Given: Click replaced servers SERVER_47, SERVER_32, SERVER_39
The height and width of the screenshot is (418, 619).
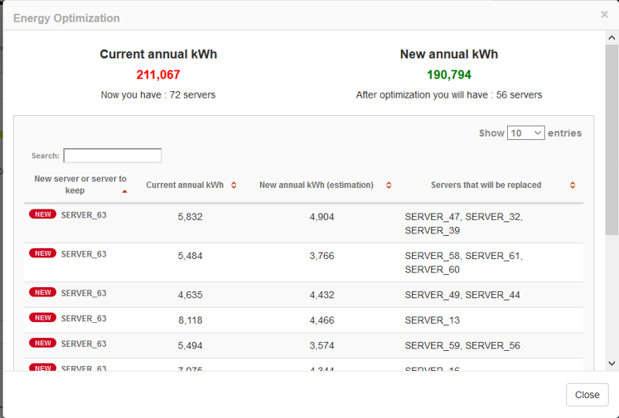Looking at the screenshot, I should [463, 223].
